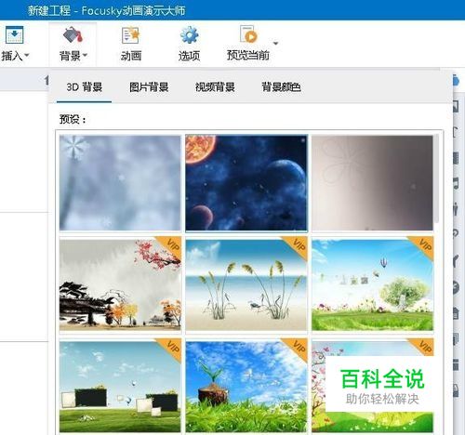Click the 预设: label text
The image size is (465, 435).
coord(73,119)
